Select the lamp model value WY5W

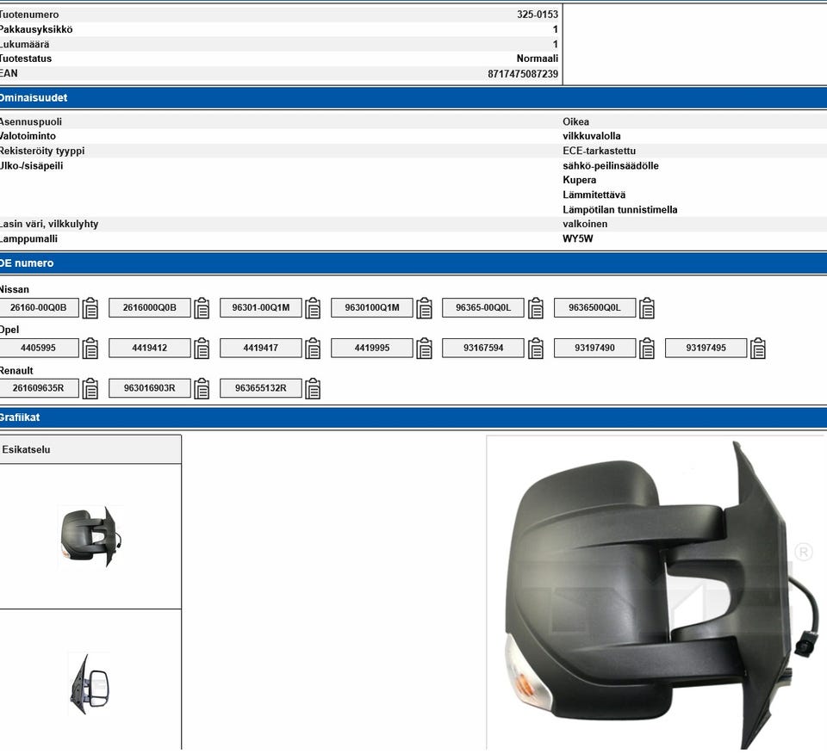(x=577, y=238)
